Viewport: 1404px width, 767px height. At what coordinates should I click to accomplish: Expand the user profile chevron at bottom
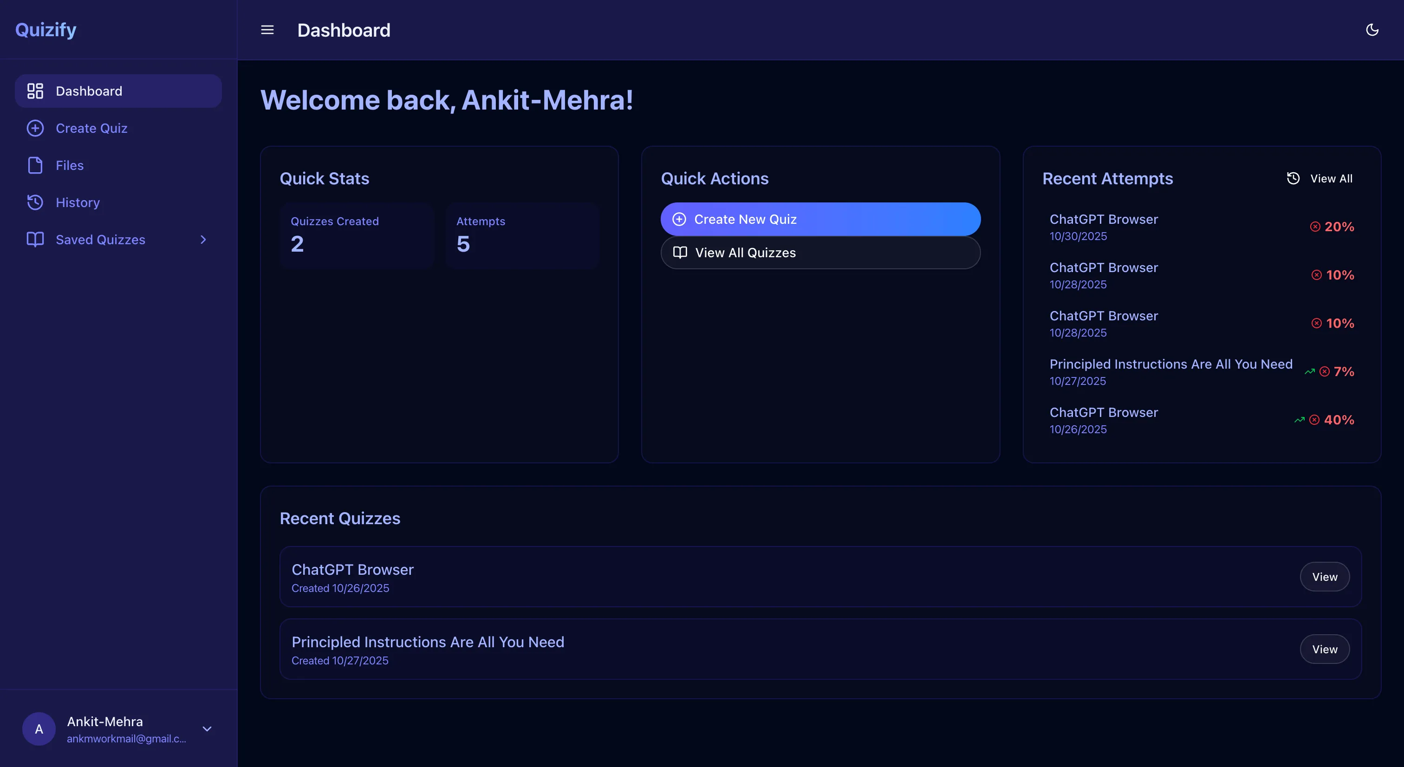(x=207, y=729)
